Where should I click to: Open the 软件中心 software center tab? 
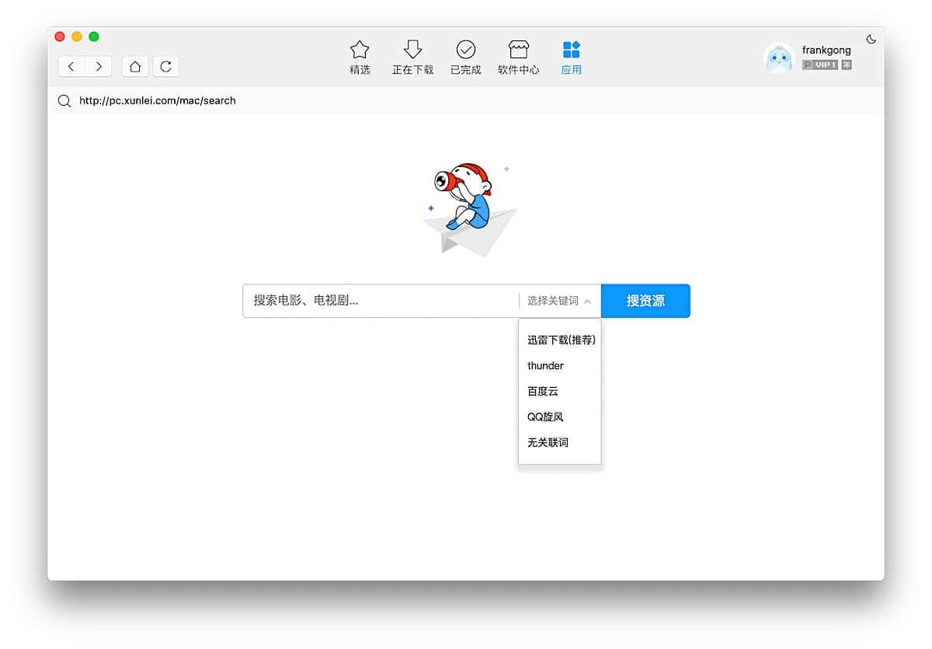point(519,58)
